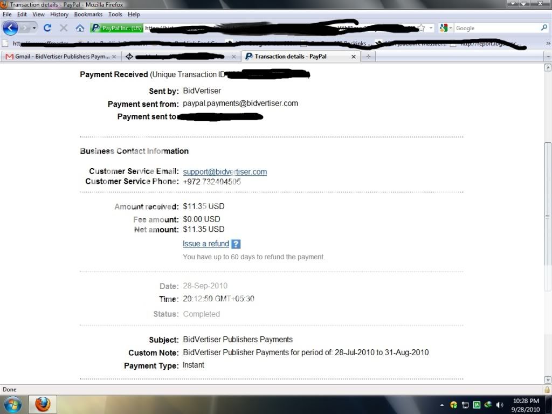Click the Custom Note payment period text
This screenshot has height=414, width=552.
point(306,353)
